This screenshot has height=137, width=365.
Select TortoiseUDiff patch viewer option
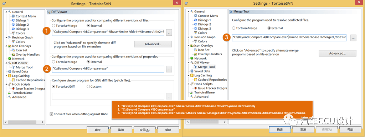click(53, 87)
